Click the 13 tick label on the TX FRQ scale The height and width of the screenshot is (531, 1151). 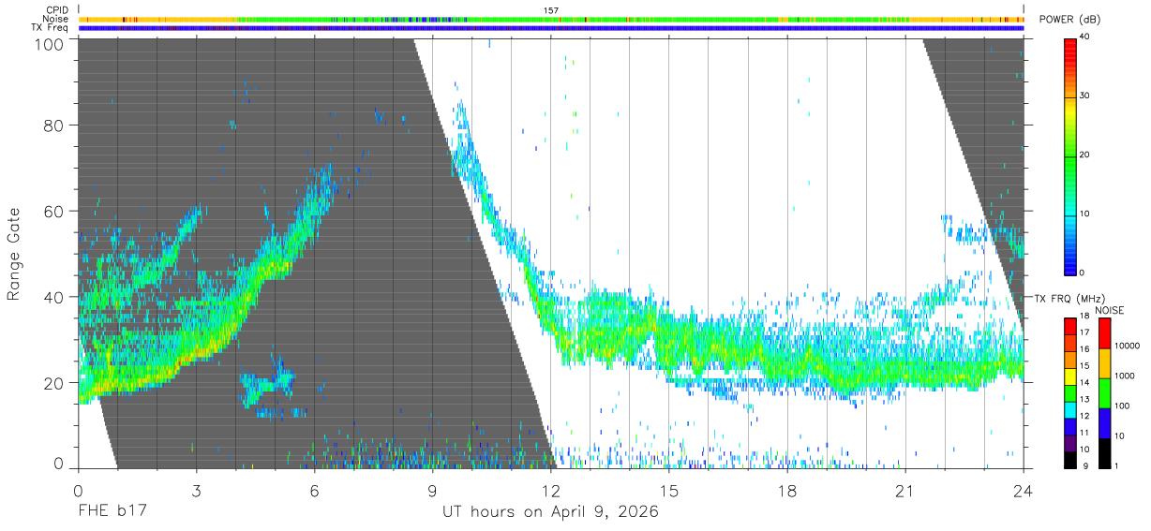[1084, 399]
